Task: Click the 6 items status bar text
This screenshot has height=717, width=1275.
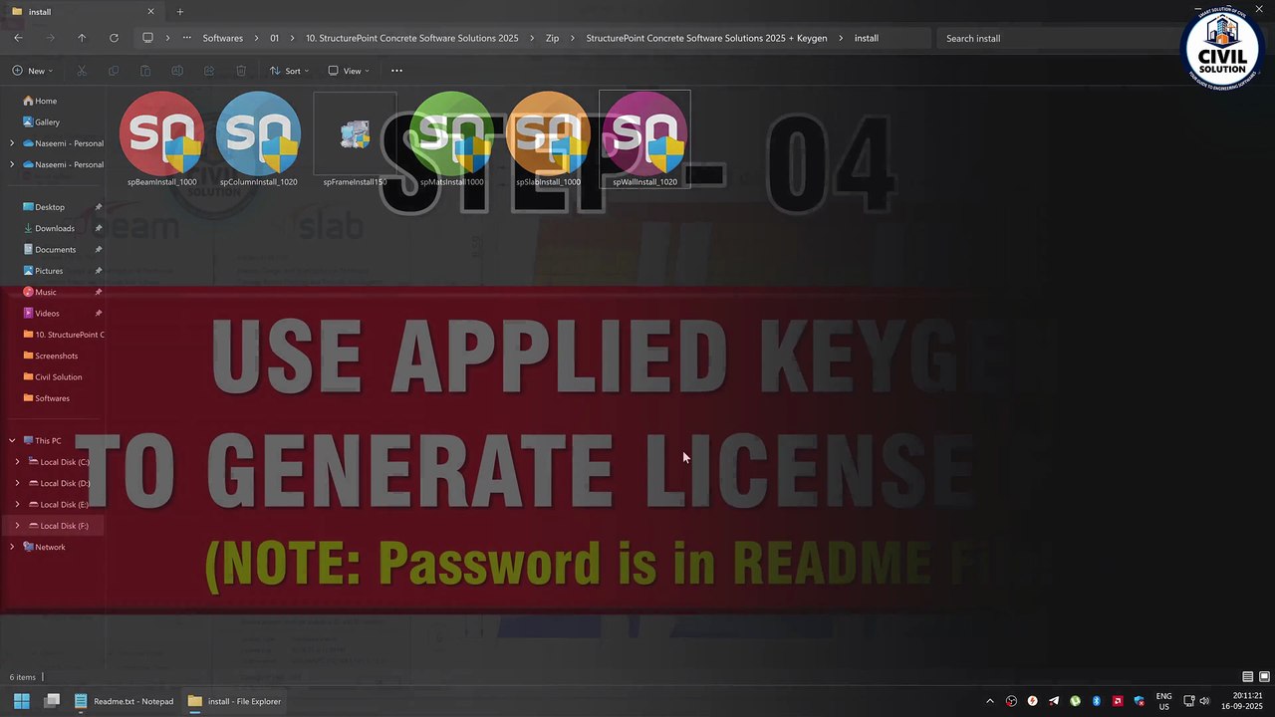Action: coord(23,677)
